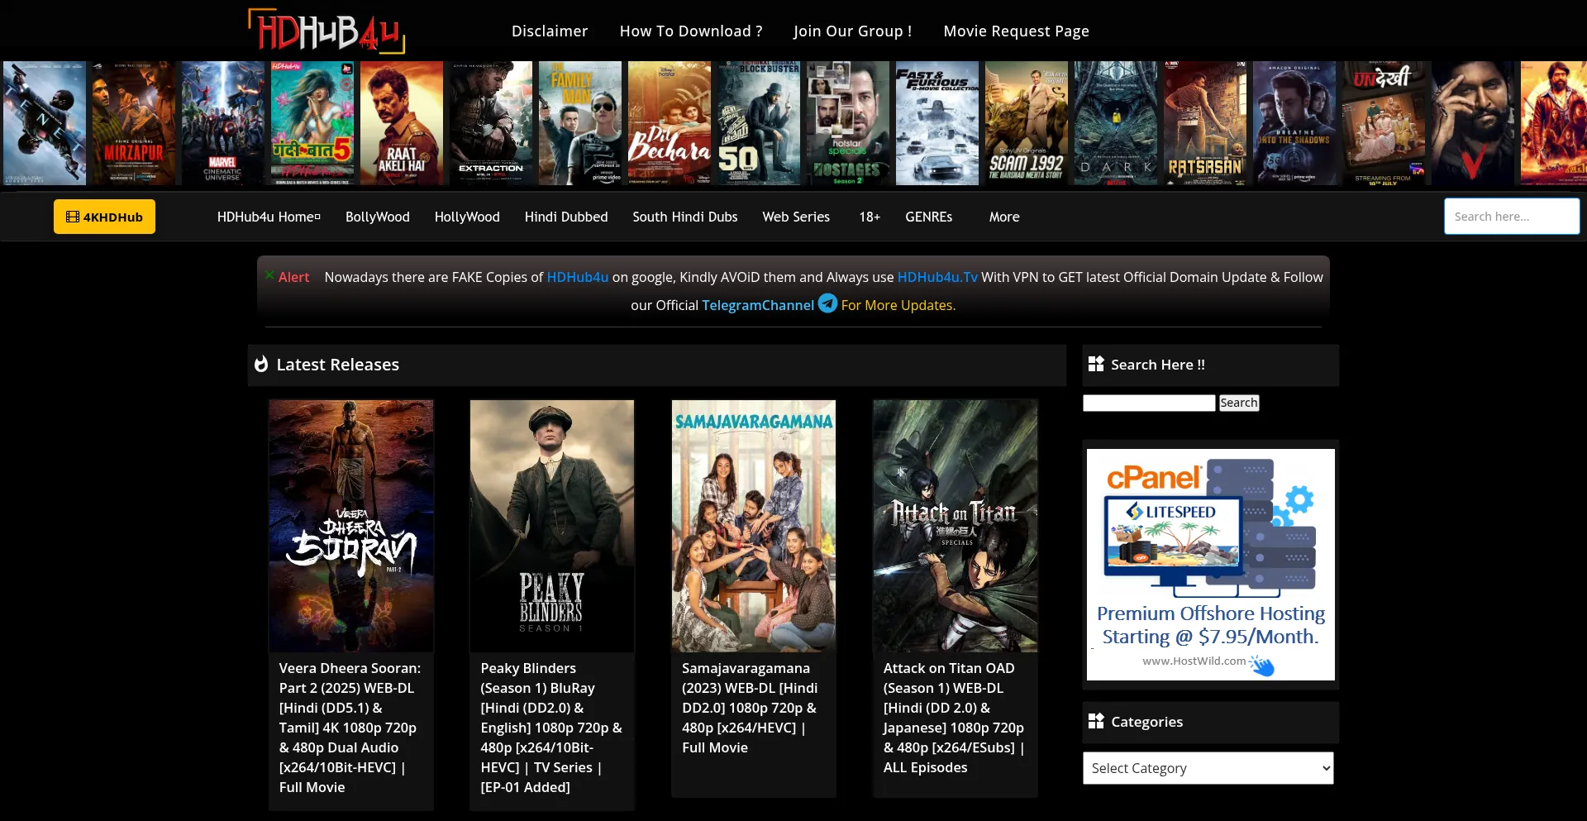
Task: Click the HDHub4u site logo
Action: pos(326,31)
